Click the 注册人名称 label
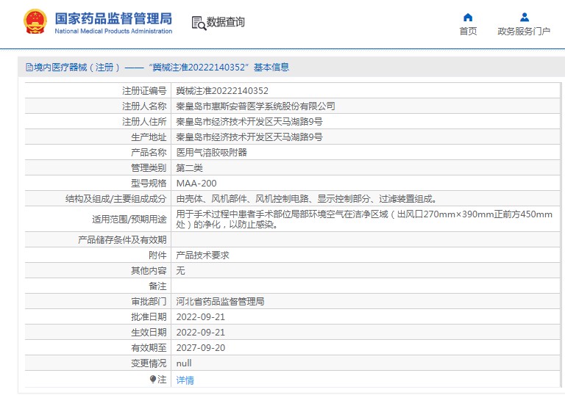 click(x=144, y=106)
